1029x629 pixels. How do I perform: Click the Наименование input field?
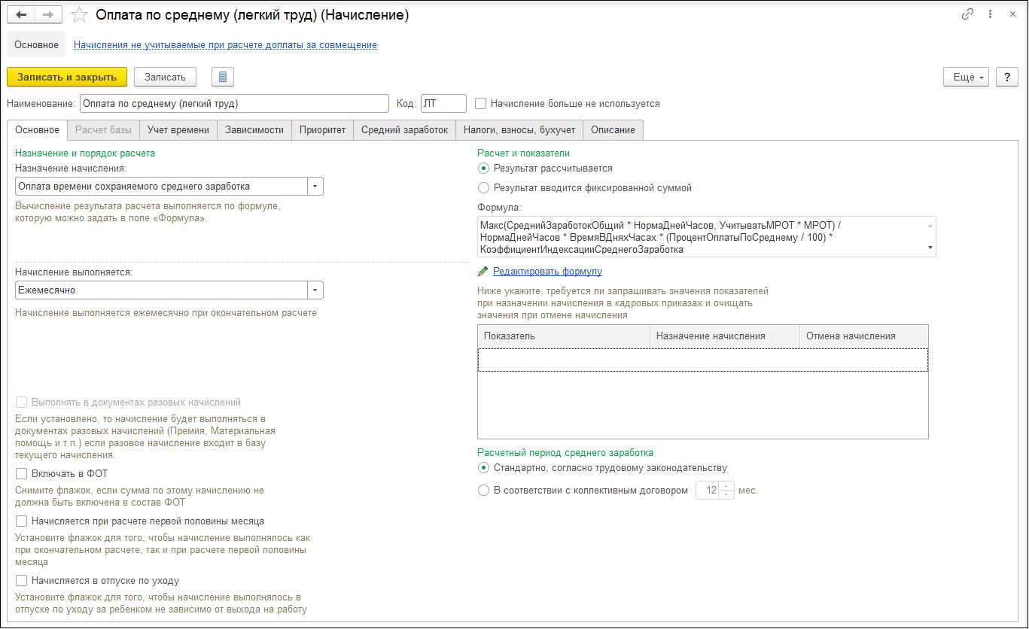233,103
